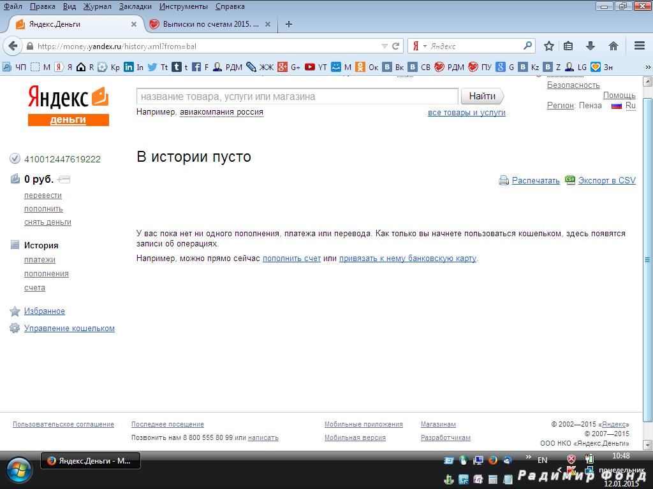Bookmark this page with the star icon
Viewport: 653px width, 489px height.
(549, 46)
